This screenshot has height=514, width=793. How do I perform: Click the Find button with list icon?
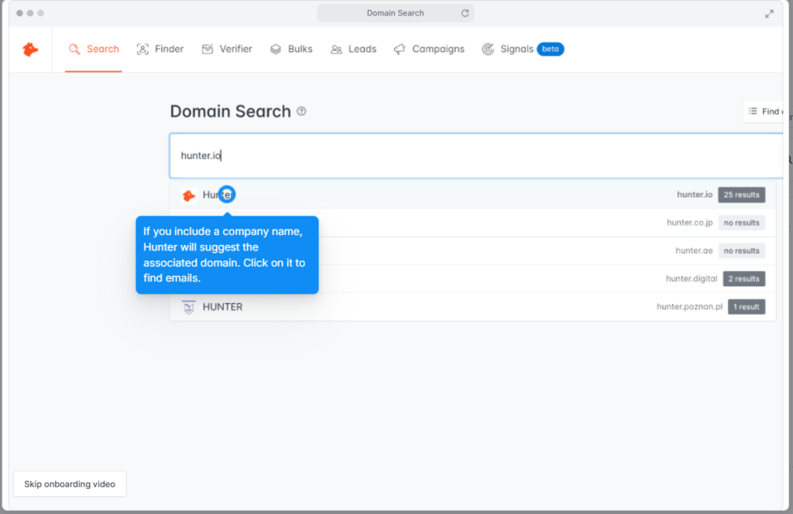[x=764, y=112]
